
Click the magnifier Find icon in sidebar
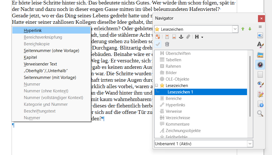[x=260, y=113]
